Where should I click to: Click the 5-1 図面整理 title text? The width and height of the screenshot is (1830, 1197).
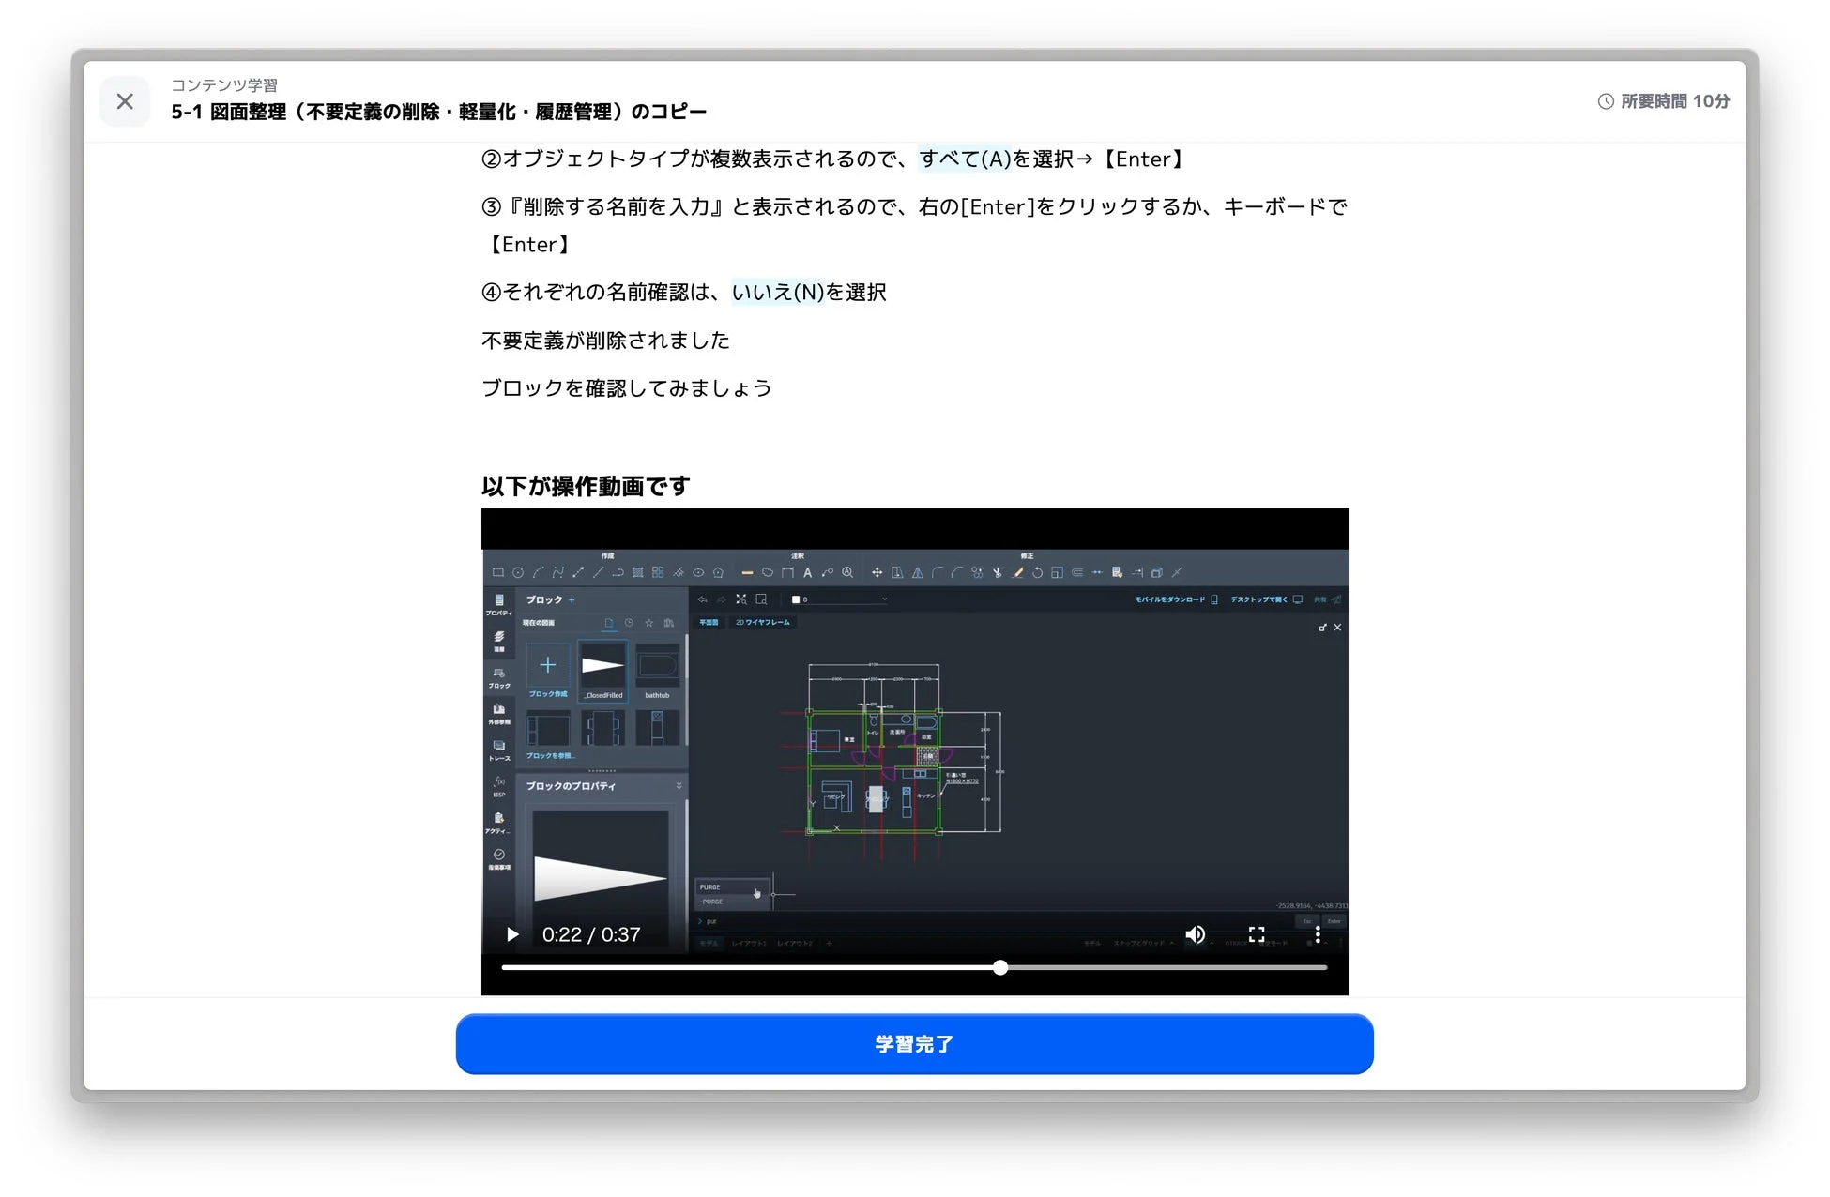coord(438,112)
